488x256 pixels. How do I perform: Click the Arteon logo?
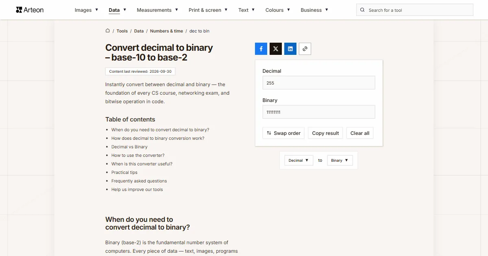coord(30,10)
